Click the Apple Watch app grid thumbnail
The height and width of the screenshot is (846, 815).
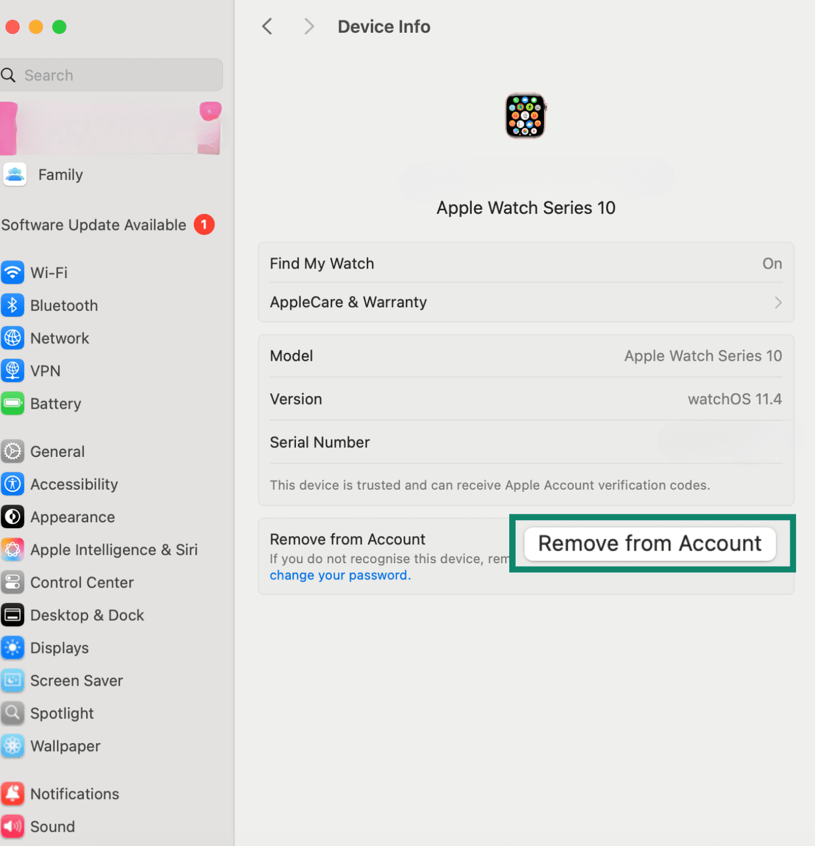pos(525,116)
